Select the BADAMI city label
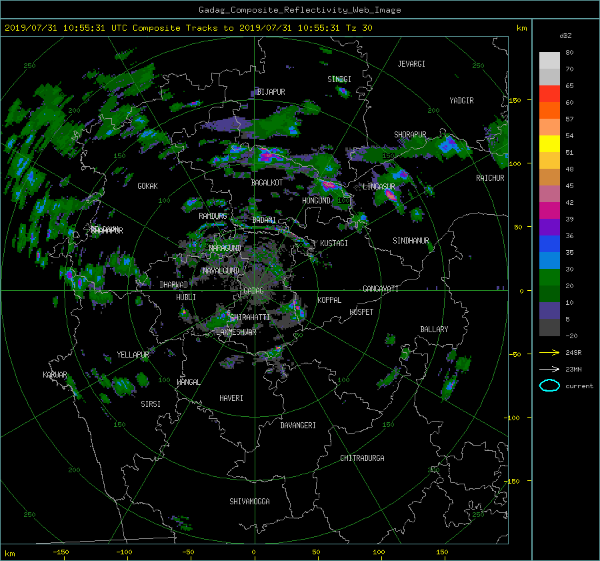600x561 pixels. tap(264, 220)
